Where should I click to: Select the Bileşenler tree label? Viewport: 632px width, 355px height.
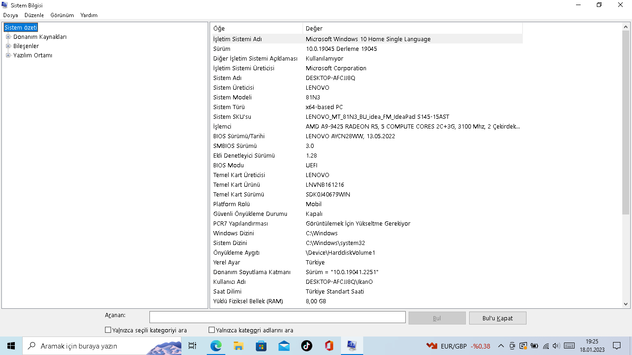(26, 46)
